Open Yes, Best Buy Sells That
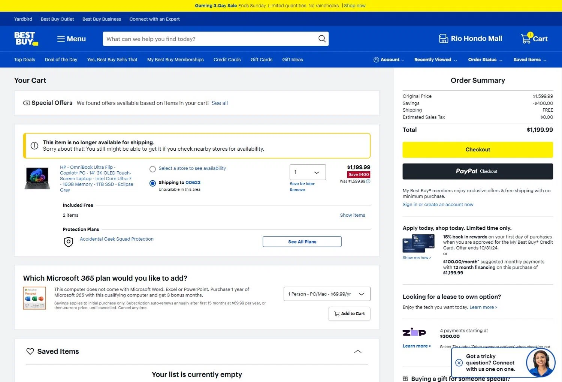562x382 pixels. 112,60
